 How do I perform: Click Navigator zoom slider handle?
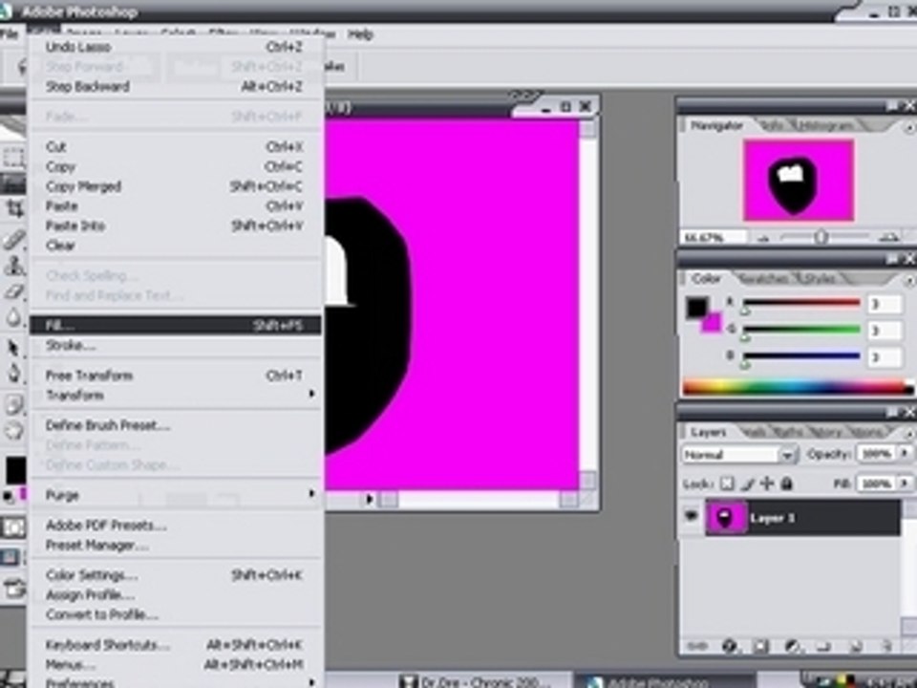[821, 237]
